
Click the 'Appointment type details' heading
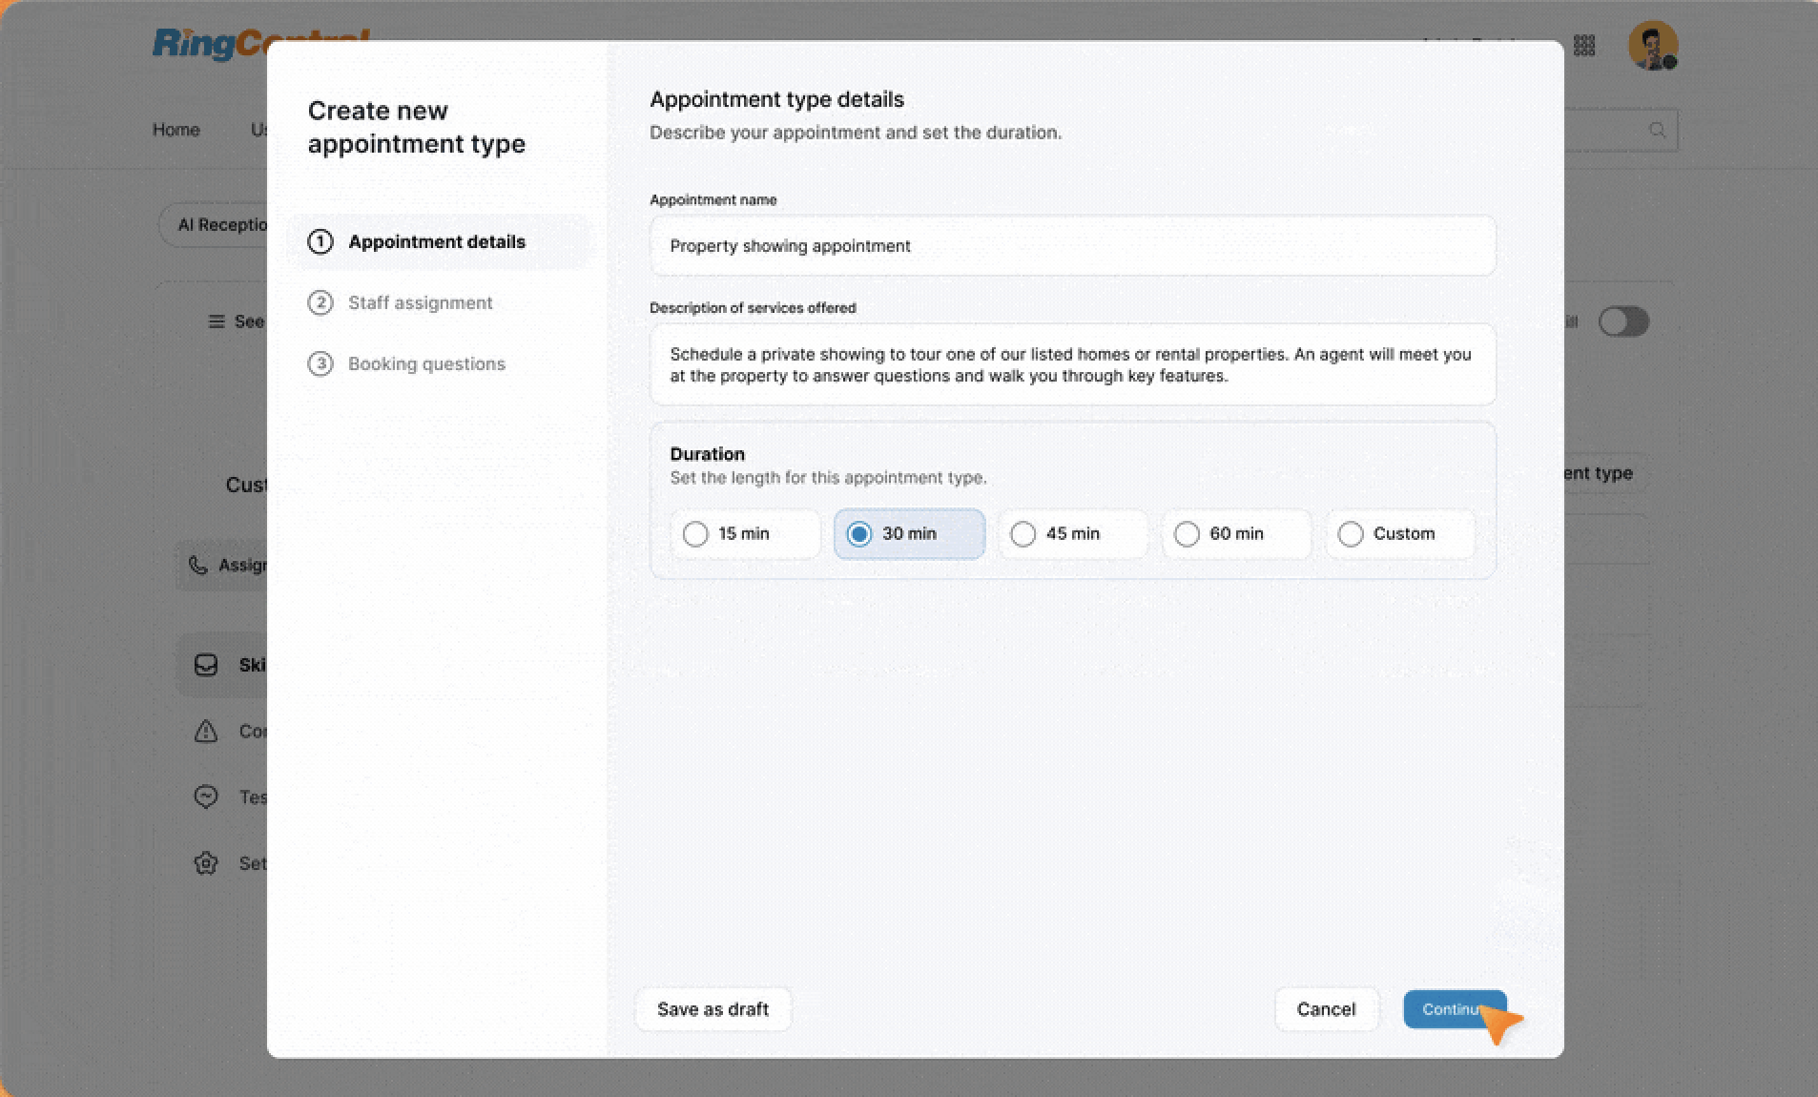[x=777, y=99]
